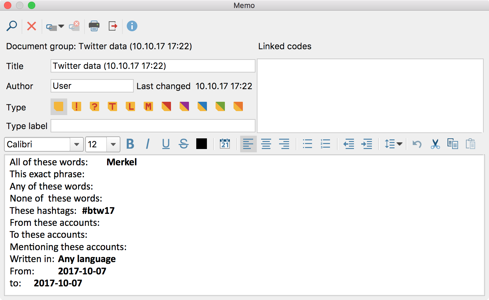Click the search magnifier icon
Viewport: 489px width, 300px height.
12,26
